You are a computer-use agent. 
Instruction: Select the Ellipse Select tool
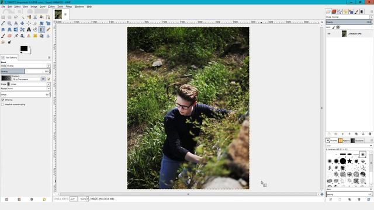(9, 17)
